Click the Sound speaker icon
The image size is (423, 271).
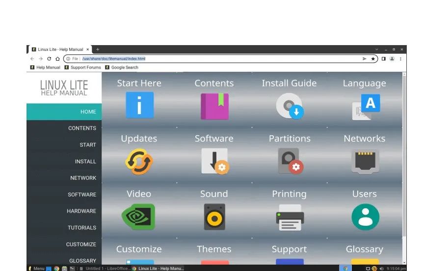214,217
